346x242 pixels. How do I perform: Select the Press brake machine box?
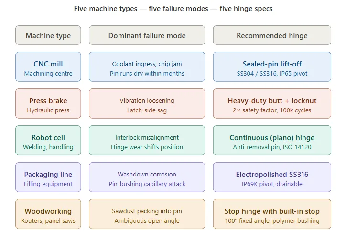point(48,104)
